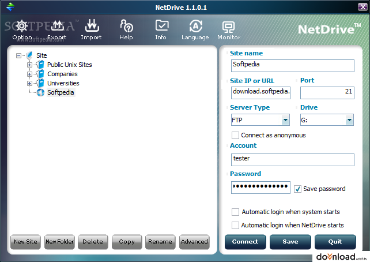
Task: Click the Save button
Action: (290, 242)
